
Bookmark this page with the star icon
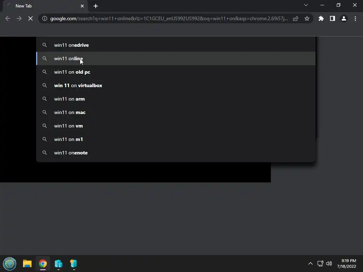[x=307, y=18]
